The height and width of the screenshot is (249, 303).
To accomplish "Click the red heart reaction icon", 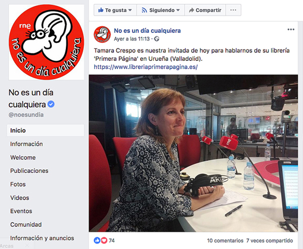I will click(104, 241).
